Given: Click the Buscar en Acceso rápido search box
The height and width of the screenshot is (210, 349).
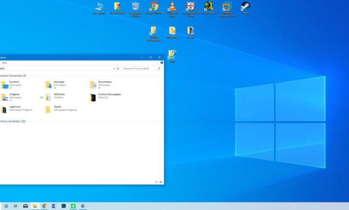Looking at the screenshot, I should (x=140, y=68).
